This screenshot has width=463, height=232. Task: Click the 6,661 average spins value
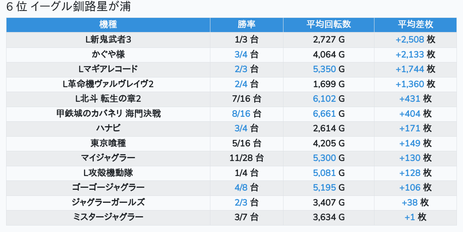325,114
